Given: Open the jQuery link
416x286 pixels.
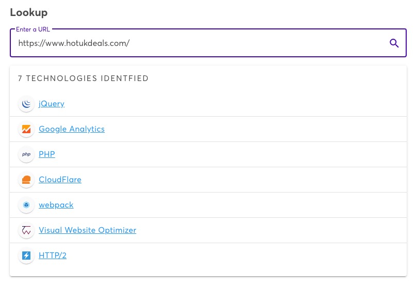Looking at the screenshot, I should click(52, 104).
